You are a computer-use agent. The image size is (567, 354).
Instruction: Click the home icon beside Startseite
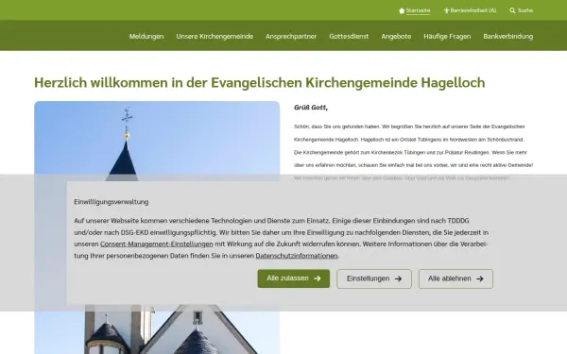[402, 10]
